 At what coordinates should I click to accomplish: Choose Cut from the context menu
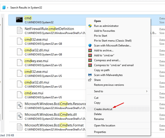click(96, 98)
